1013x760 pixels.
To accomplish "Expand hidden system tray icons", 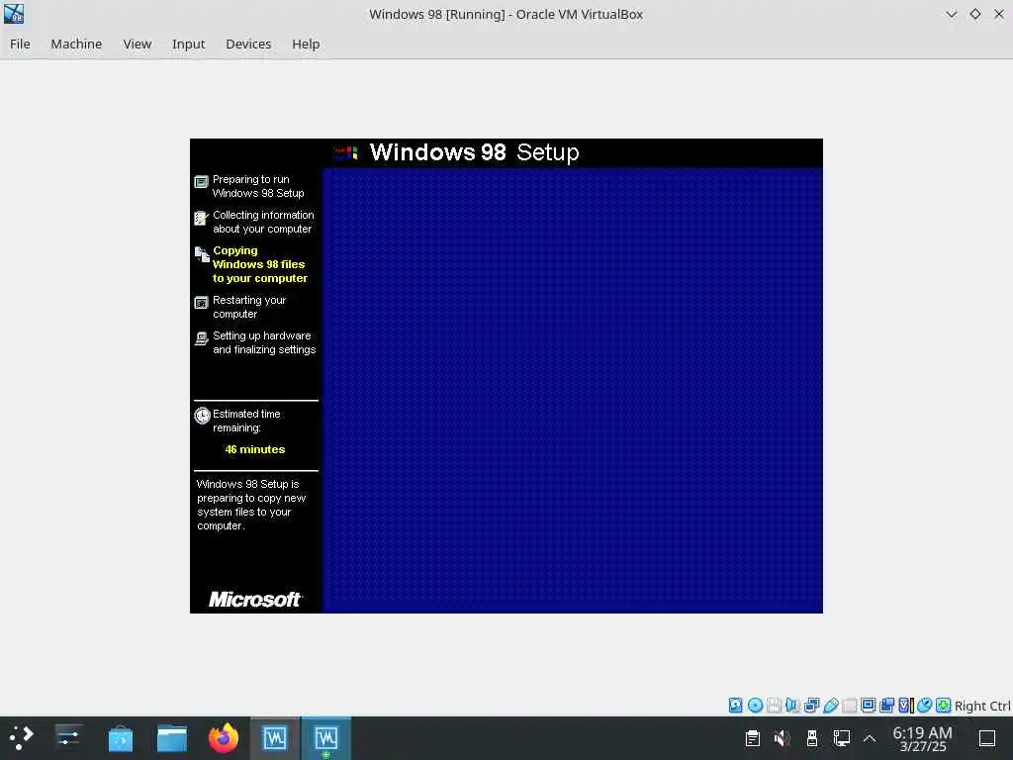I will (x=870, y=738).
